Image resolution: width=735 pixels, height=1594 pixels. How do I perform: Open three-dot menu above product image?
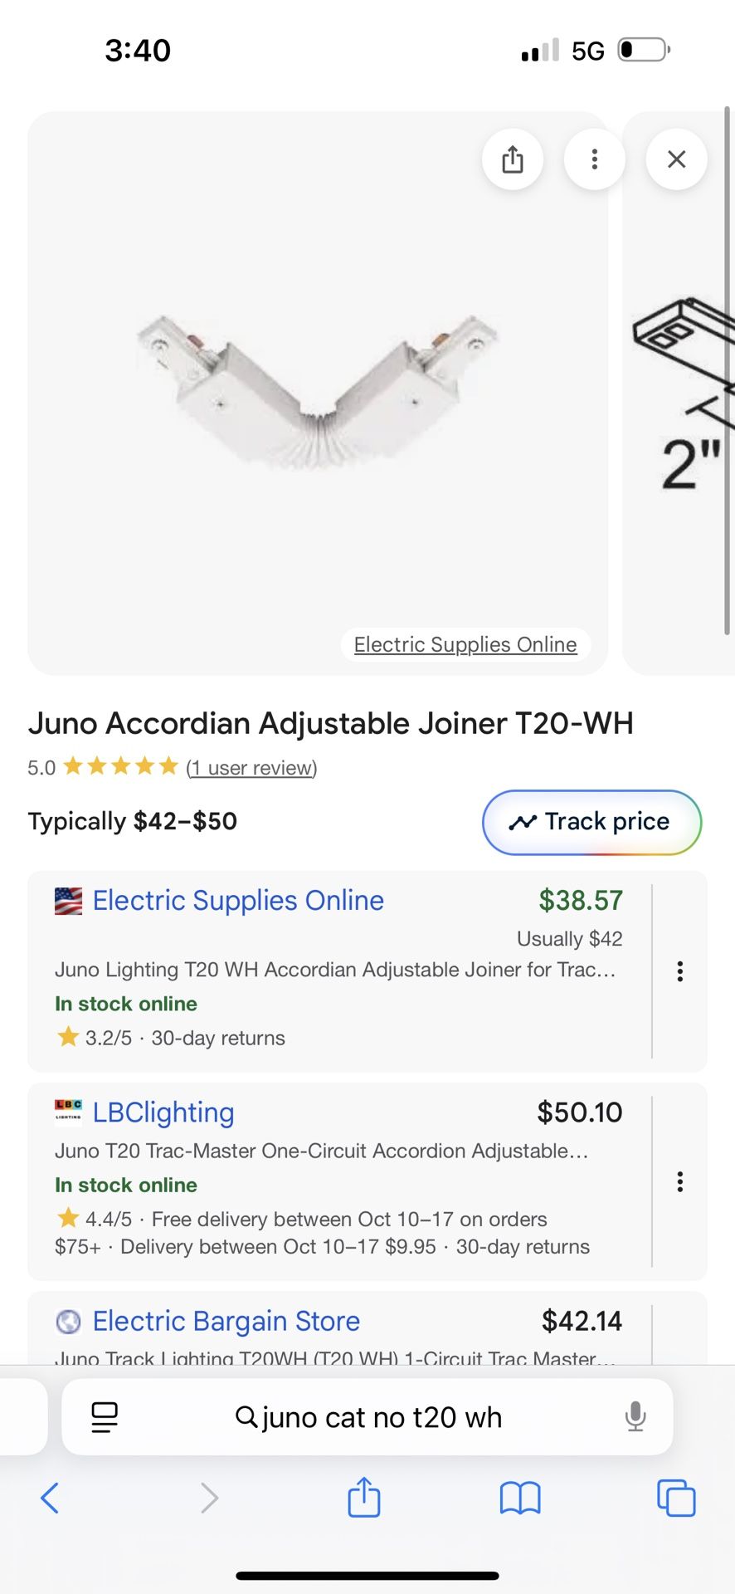point(594,159)
